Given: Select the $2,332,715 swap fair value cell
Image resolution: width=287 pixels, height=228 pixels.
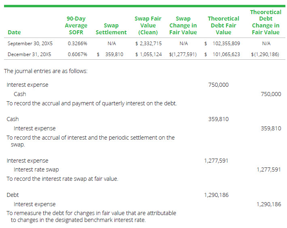Looking at the screenshot, I should [x=149, y=43].
